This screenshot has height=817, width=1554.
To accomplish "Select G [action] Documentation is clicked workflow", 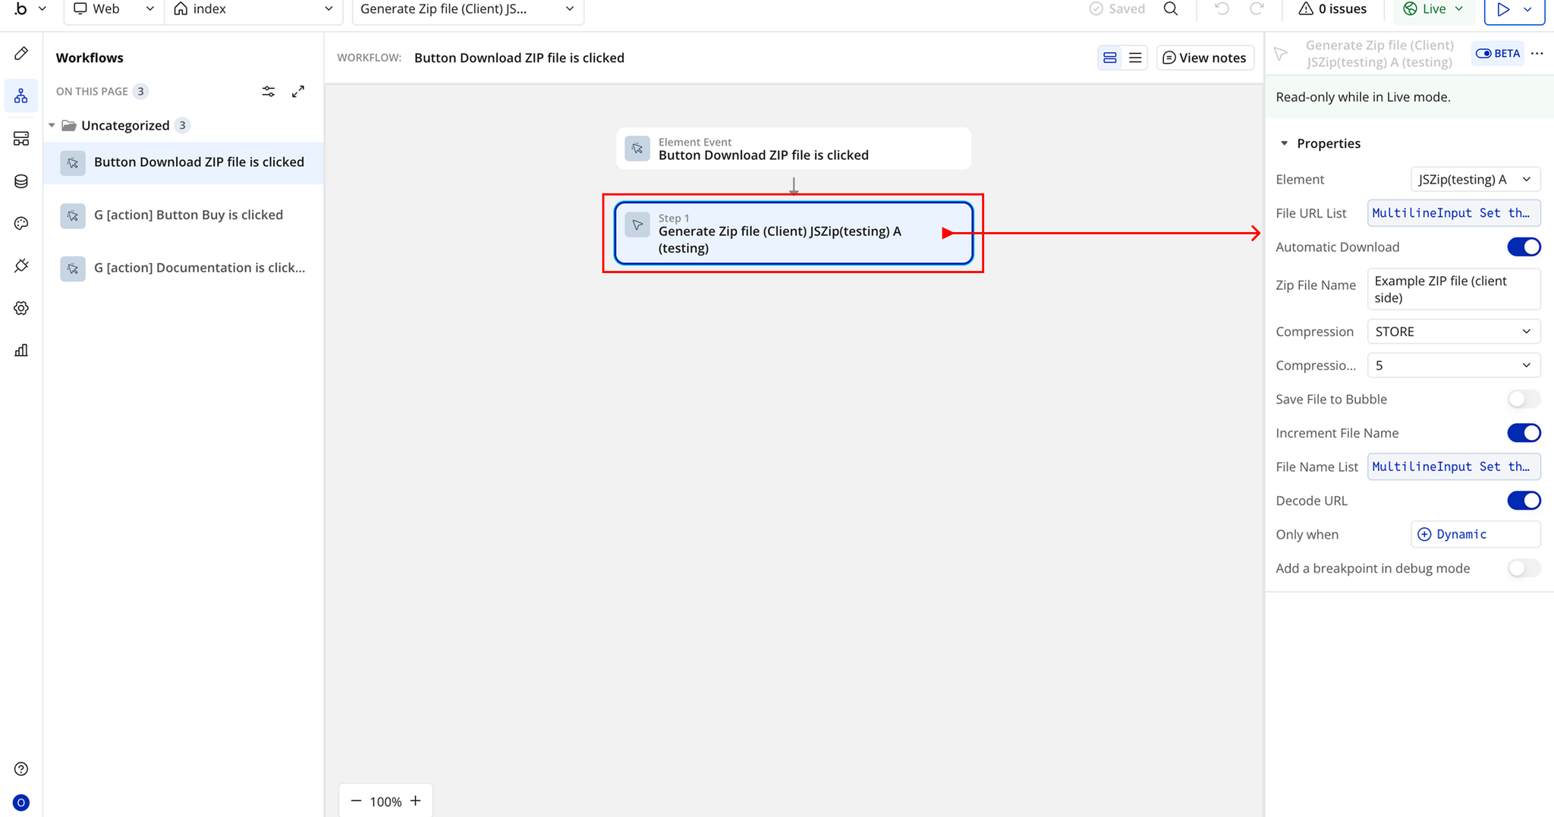I will click(184, 268).
